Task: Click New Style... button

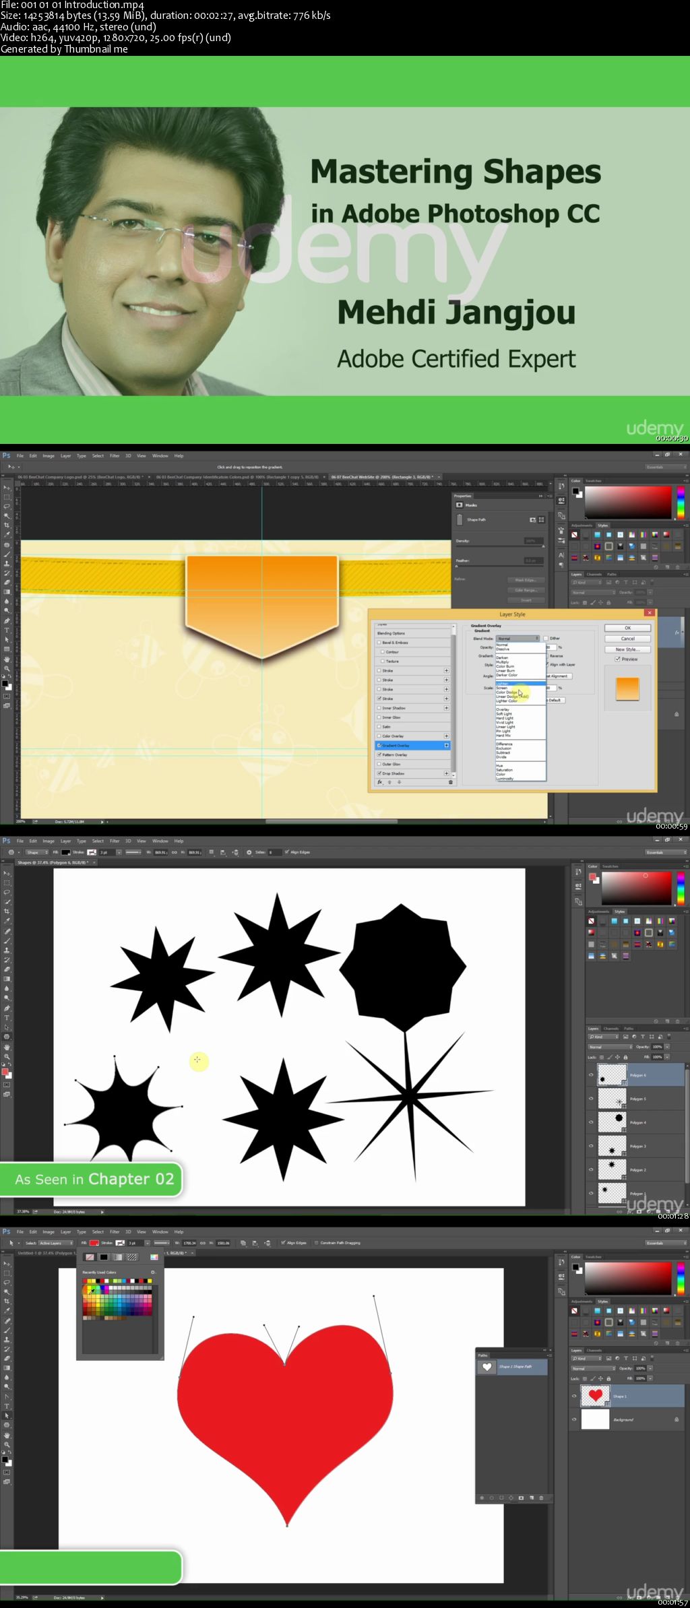Action: (627, 649)
